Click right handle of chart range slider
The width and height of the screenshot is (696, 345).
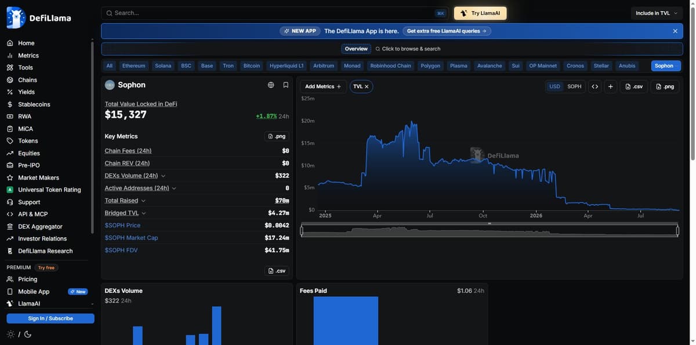677,231
